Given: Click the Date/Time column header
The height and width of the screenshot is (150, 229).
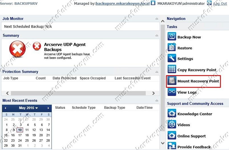Looking at the screenshot, I should click(x=145, y=108).
